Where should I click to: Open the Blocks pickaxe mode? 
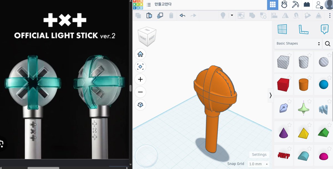(x=295, y=5)
